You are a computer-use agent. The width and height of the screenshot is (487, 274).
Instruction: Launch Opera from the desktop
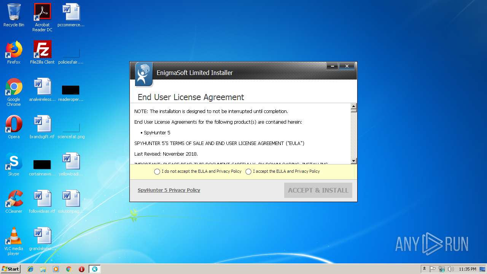coord(14,127)
